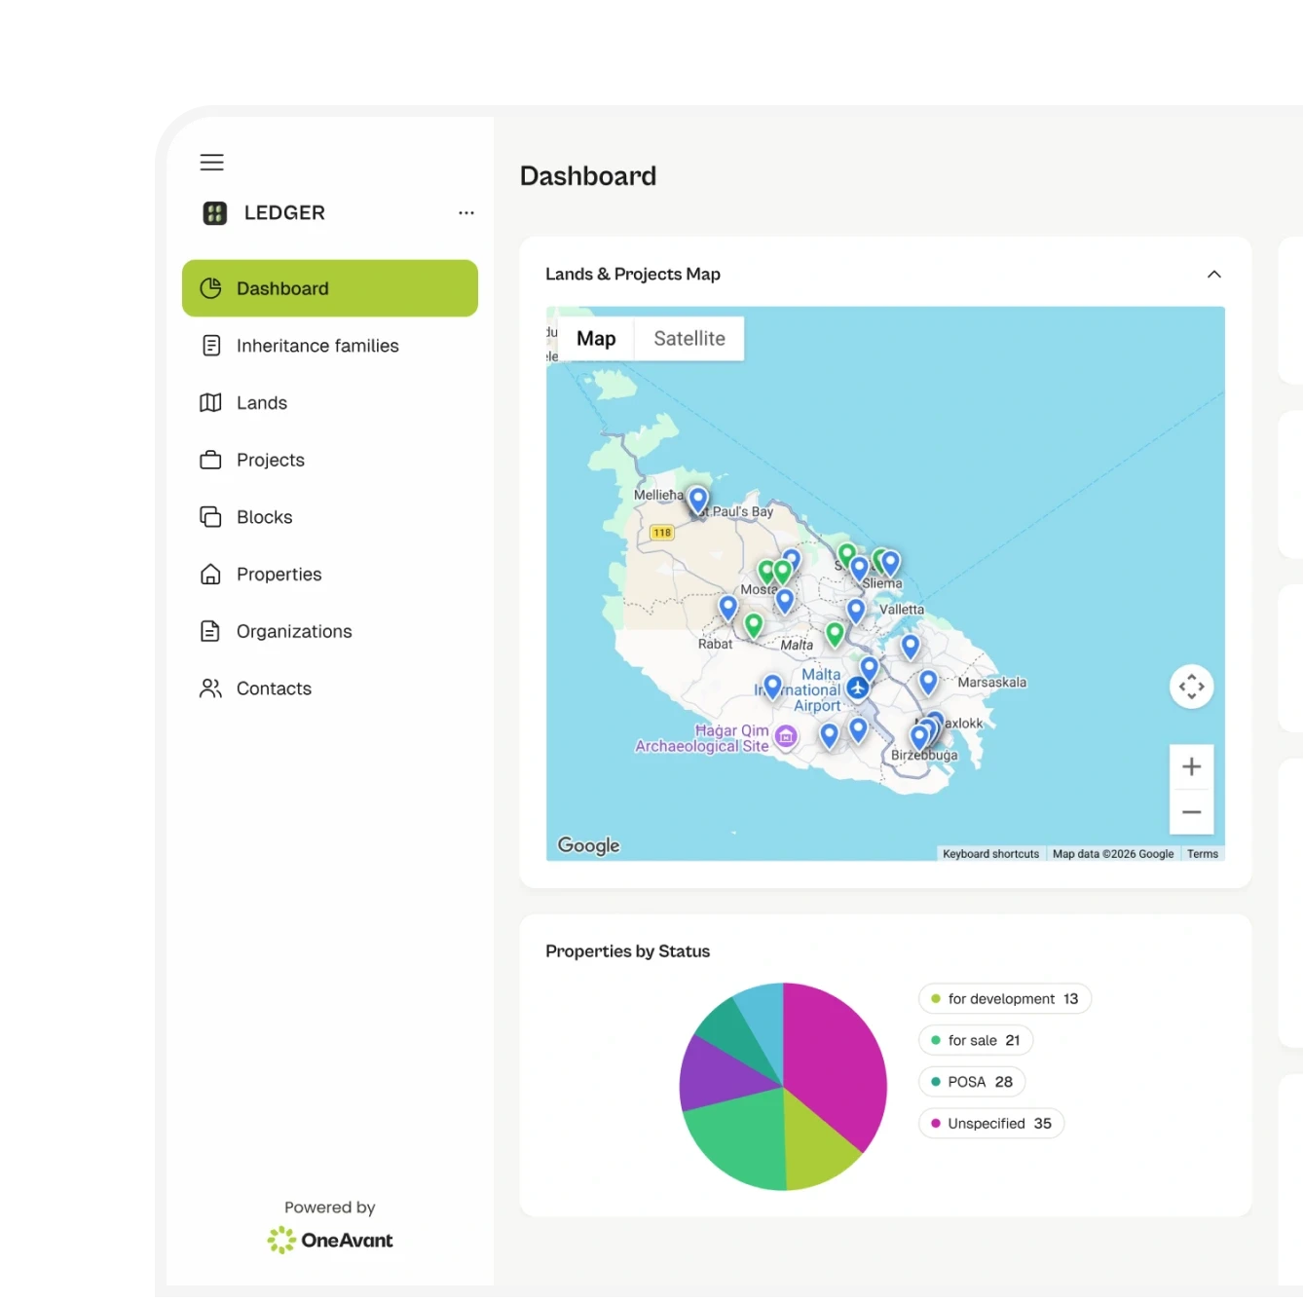Viewport: 1303px width, 1303px height.
Task: Click the Lands map icon
Action: pos(210,403)
